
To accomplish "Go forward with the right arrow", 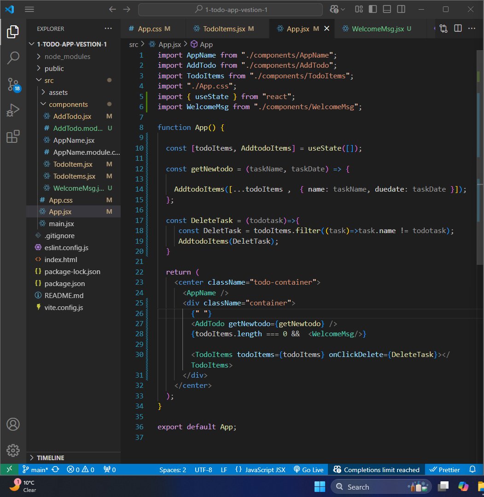I will click(x=127, y=9).
